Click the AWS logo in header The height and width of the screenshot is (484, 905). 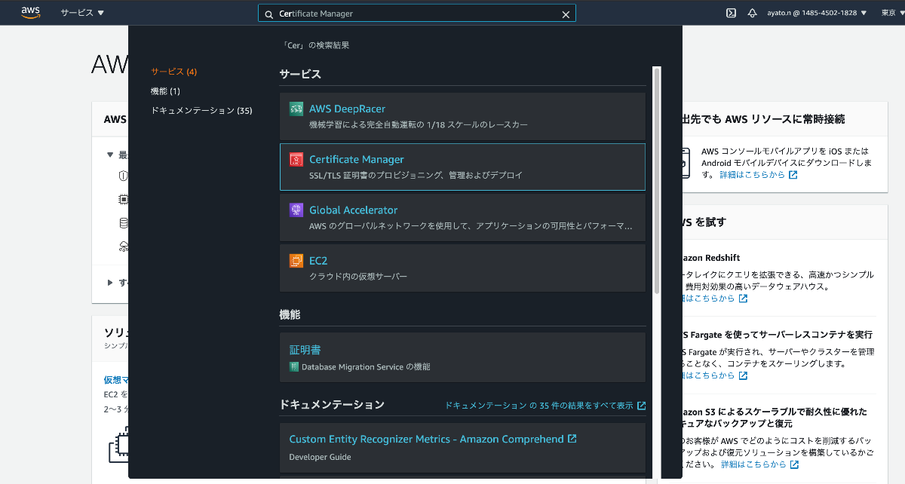[x=30, y=12]
